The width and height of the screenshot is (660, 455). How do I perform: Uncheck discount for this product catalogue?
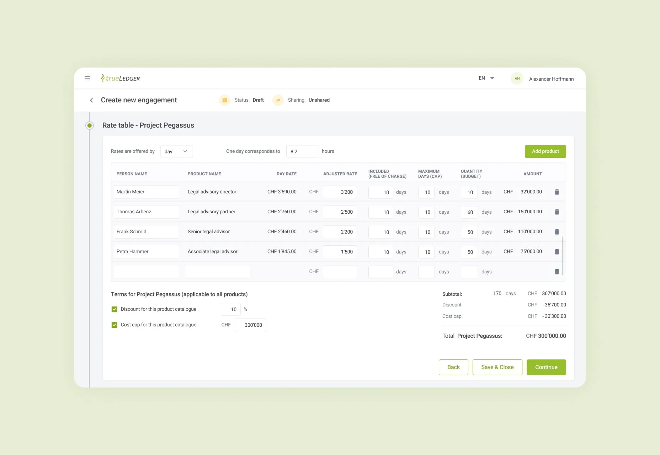click(114, 309)
